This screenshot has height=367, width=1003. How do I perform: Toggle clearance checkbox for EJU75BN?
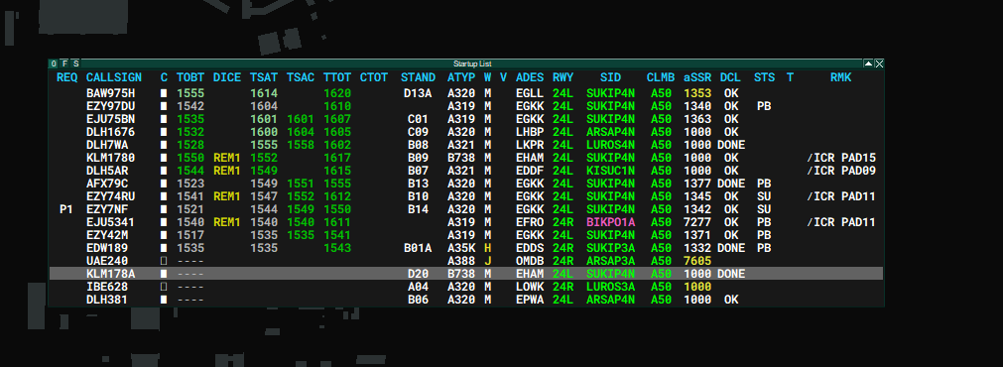[x=164, y=119]
